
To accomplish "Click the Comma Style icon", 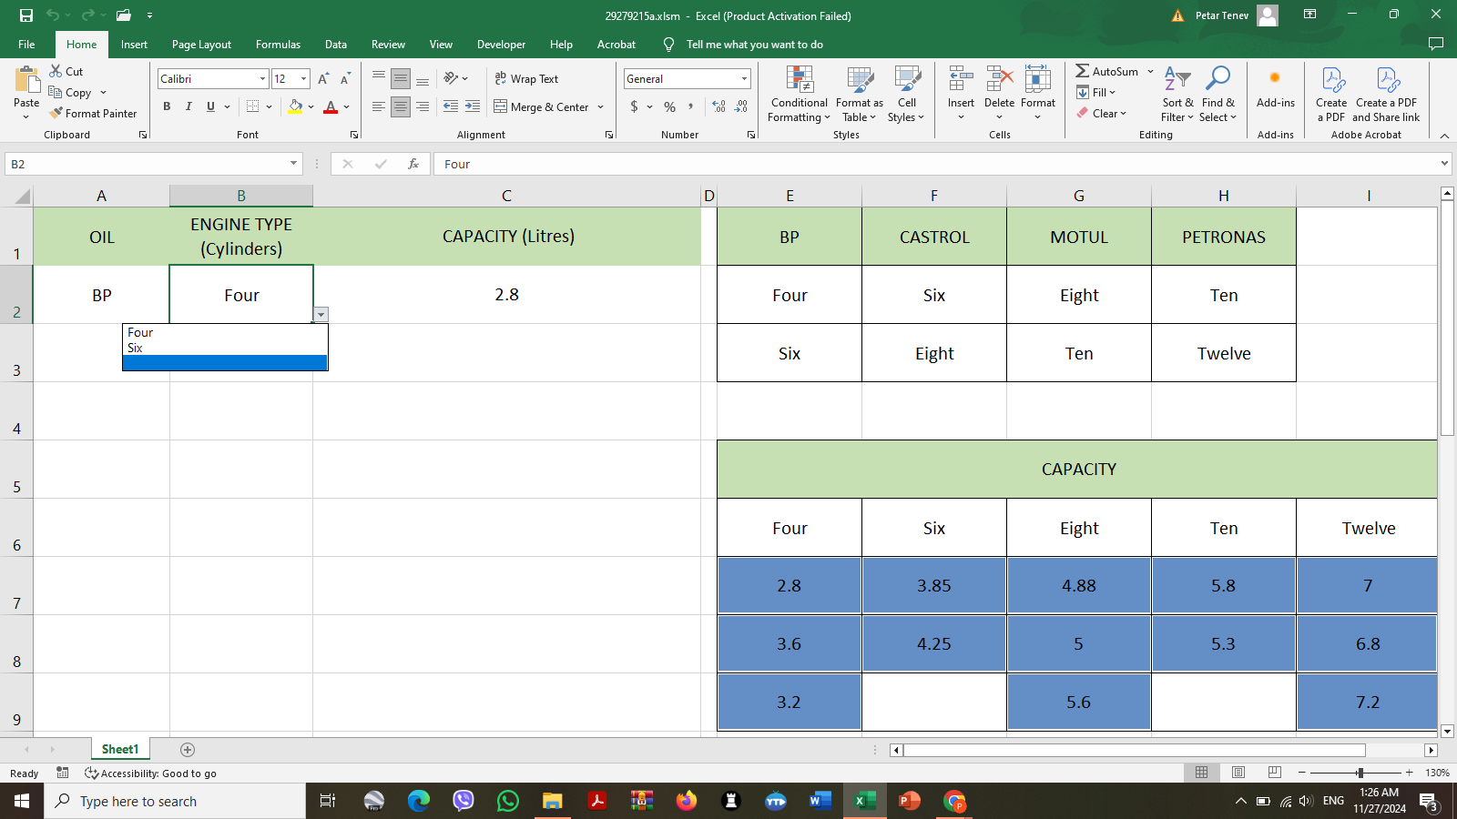I will click(x=691, y=106).
